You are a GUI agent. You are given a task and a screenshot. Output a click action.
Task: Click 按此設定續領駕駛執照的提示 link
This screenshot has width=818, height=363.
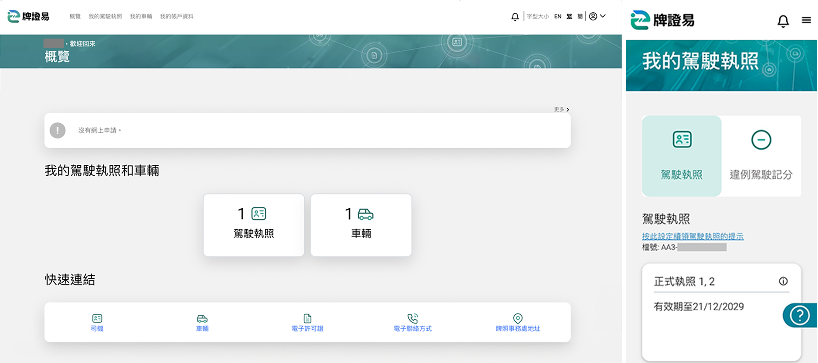coord(692,236)
